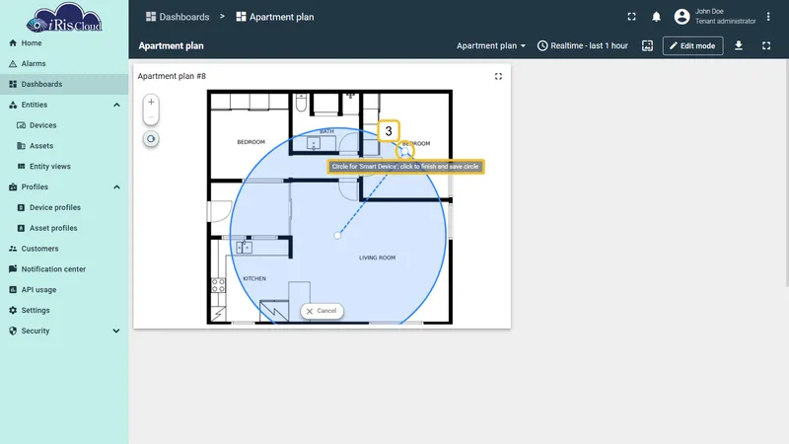
Task: Open the notifications bell
Action: (656, 17)
